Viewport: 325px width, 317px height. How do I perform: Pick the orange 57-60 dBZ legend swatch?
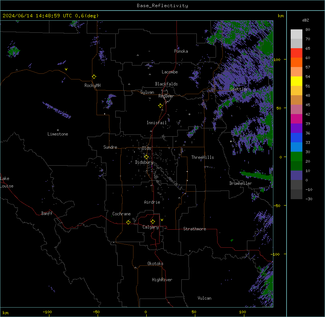[x=296, y=62]
